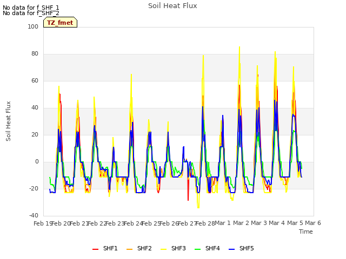Select the Soil Heat Flux chart title

tap(172, 6)
